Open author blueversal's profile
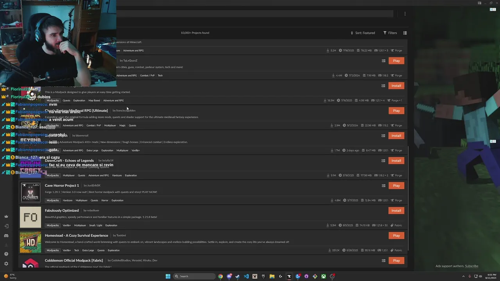 [82, 135]
